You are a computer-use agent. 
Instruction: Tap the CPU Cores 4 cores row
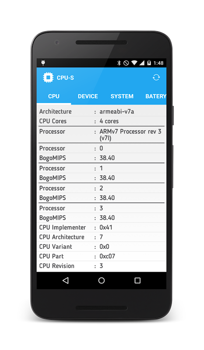pos(102,121)
